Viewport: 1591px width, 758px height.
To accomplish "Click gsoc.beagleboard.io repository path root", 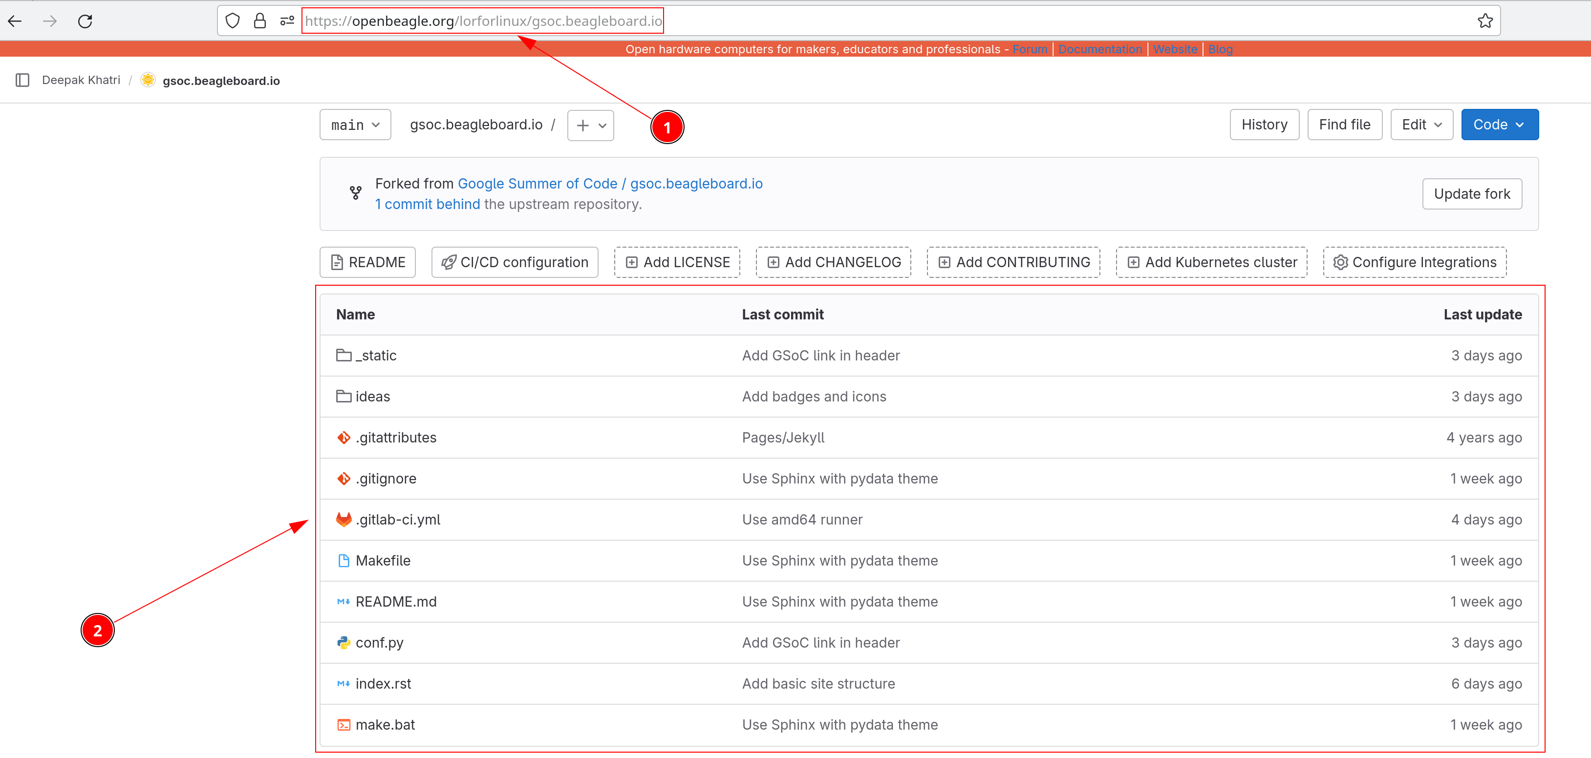I will (x=476, y=125).
